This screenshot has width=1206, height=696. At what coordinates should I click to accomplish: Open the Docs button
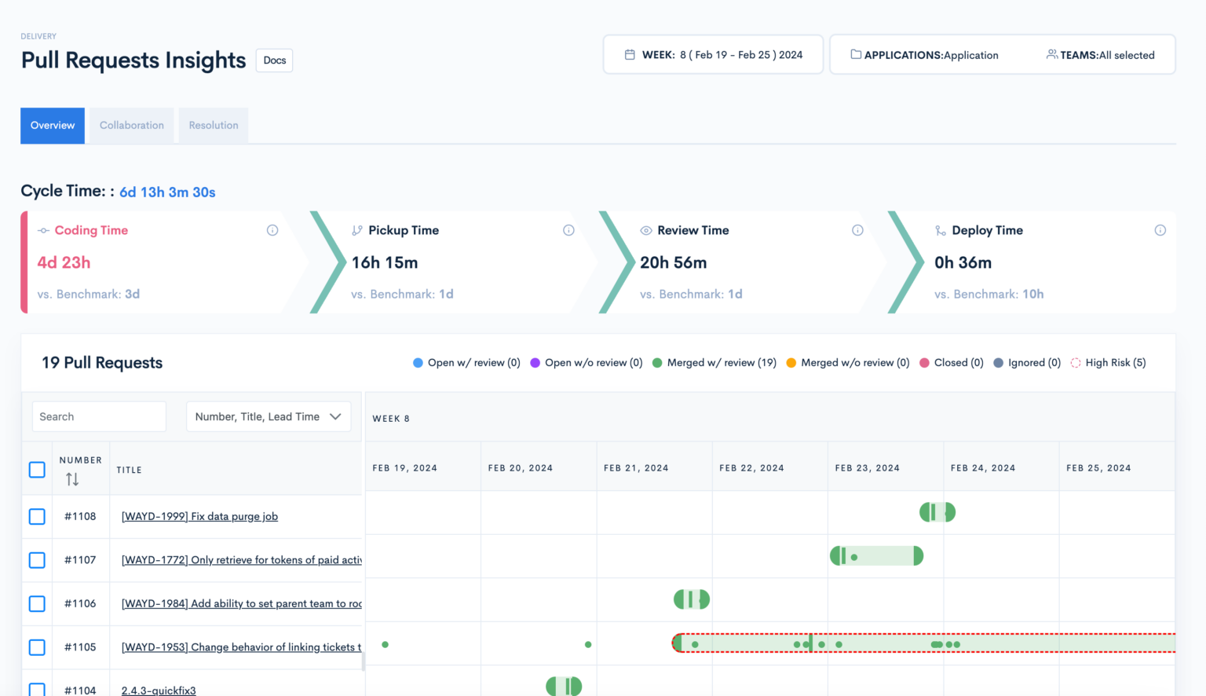coord(273,60)
